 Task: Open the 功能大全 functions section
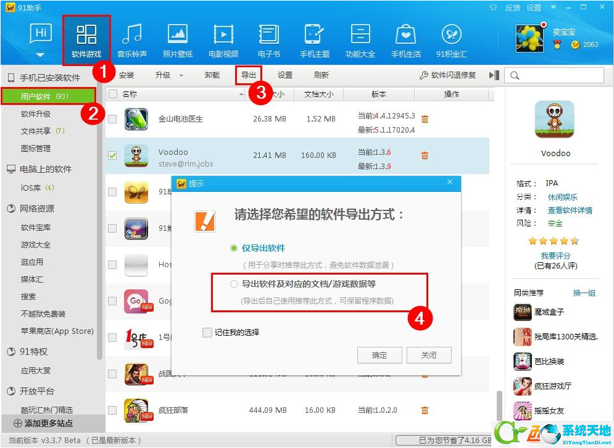(360, 34)
